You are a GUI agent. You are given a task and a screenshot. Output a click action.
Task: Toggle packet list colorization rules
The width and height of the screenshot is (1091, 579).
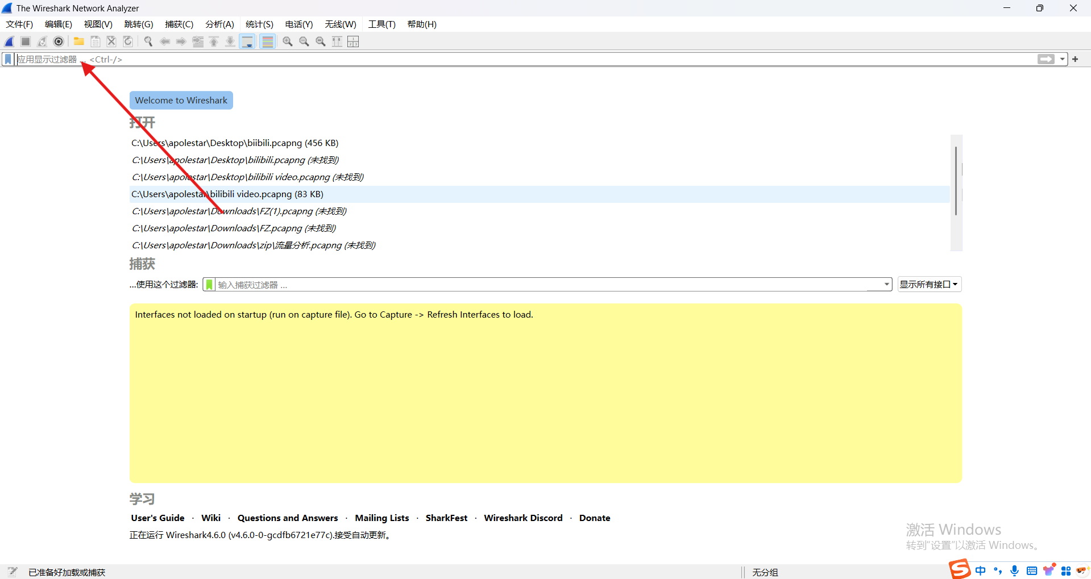tap(268, 41)
